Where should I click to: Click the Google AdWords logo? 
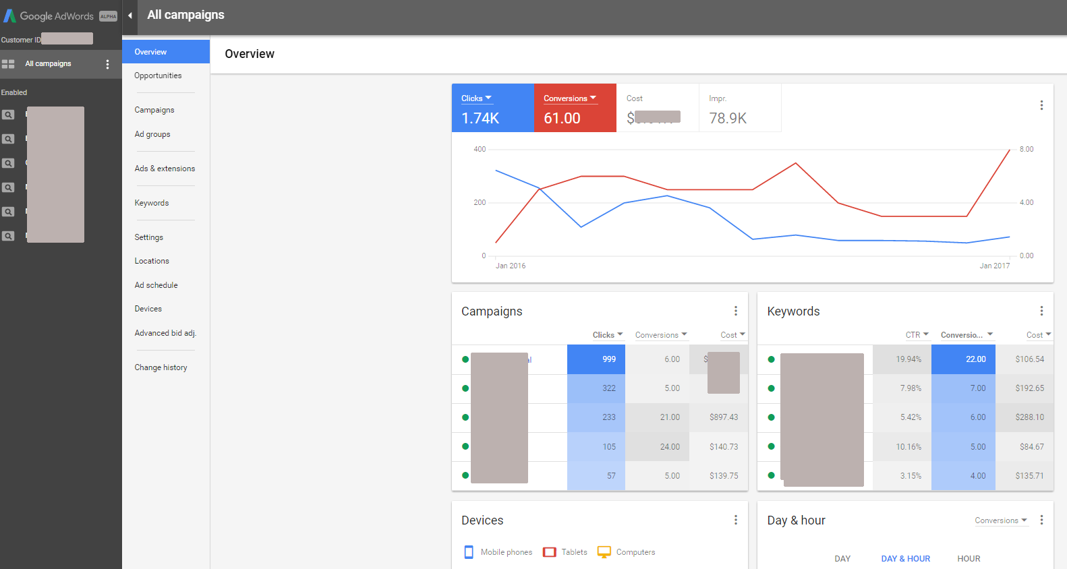[x=49, y=16]
